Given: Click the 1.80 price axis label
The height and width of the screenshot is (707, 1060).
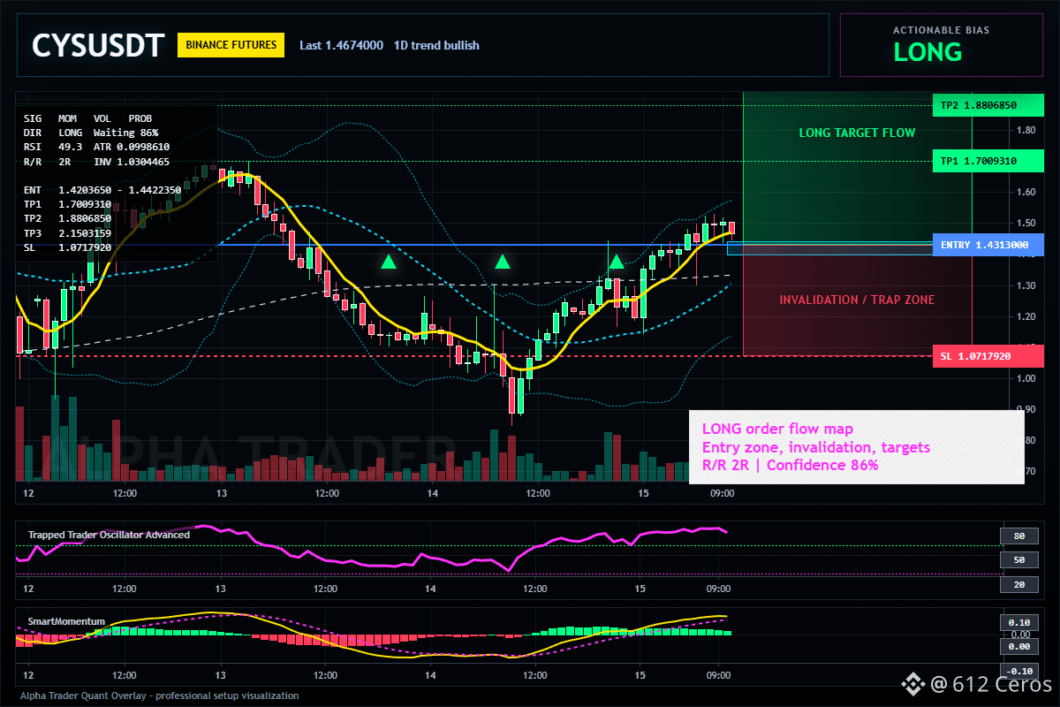Looking at the screenshot, I should 1026,130.
